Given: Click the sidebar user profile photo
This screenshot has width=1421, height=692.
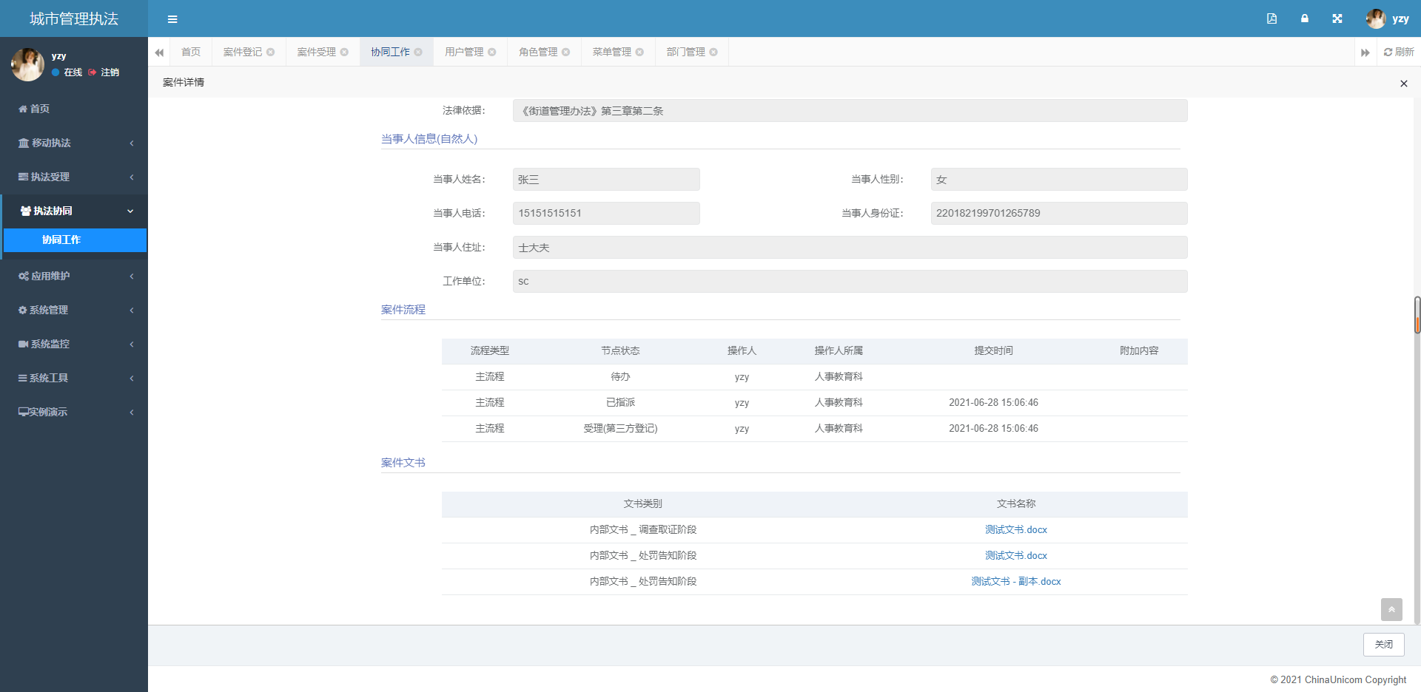Looking at the screenshot, I should click(27, 64).
